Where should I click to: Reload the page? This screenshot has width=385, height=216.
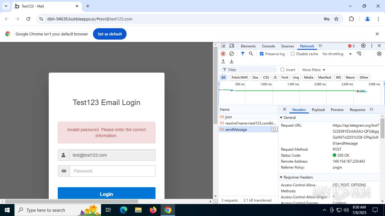[28, 19]
